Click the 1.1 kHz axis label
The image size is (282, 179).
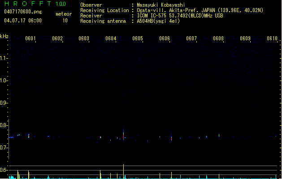pyautogui.click(x=4, y=58)
